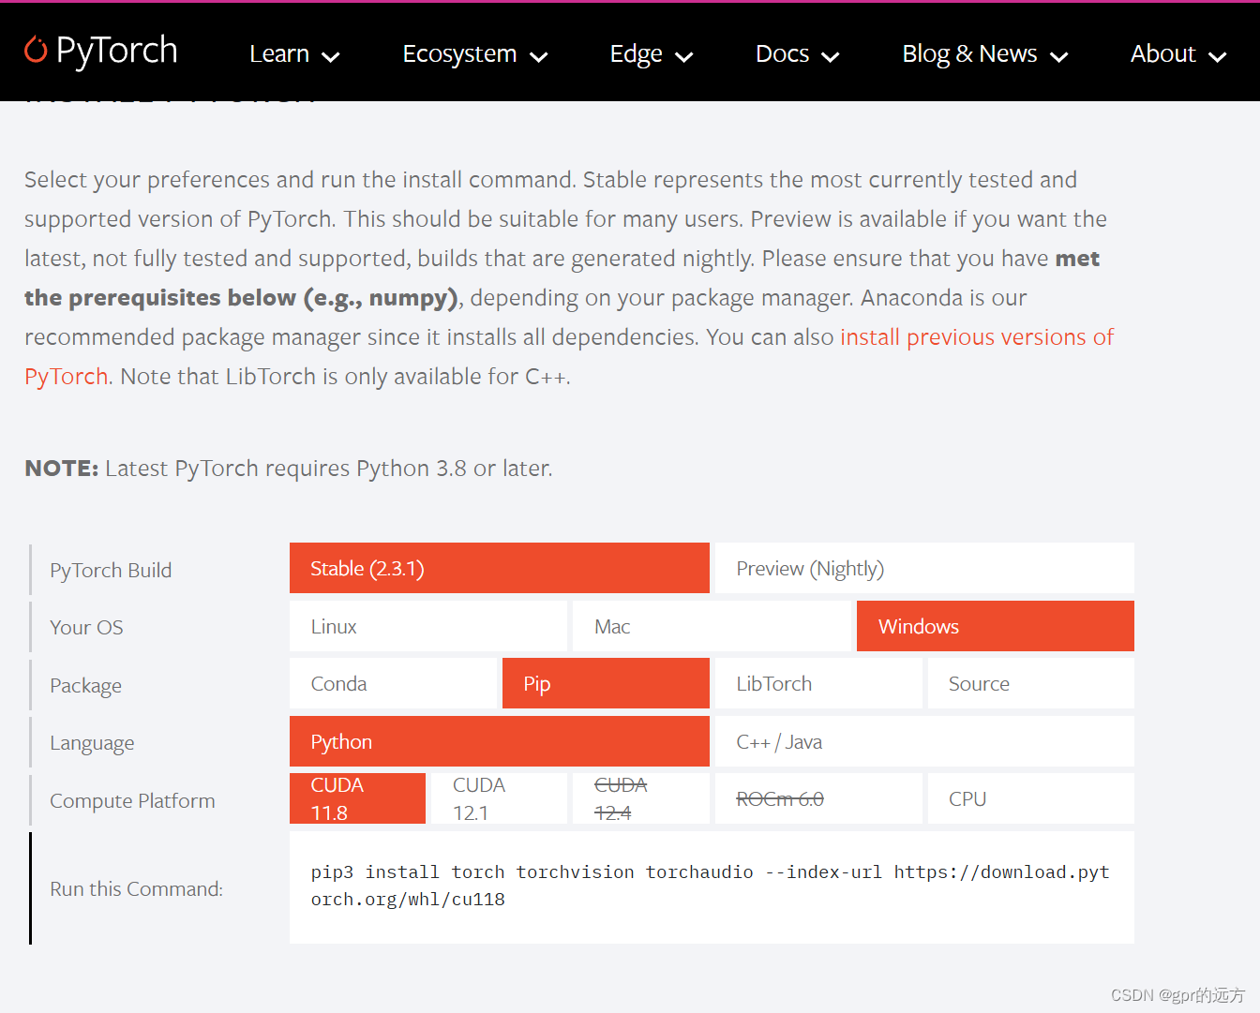Viewport: 1260px width, 1013px height.
Task: Expand the chevron next to About
Action: tap(1217, 57)
